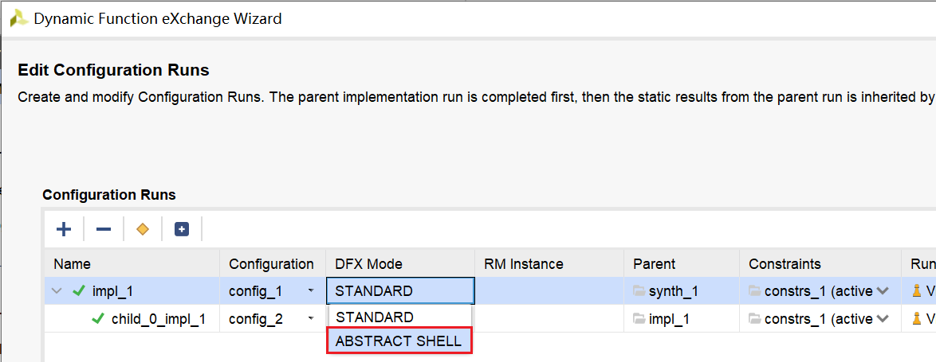Click the plus icon to add a configuration run
This screenshot has height=362, width=936.
point(64,229)
